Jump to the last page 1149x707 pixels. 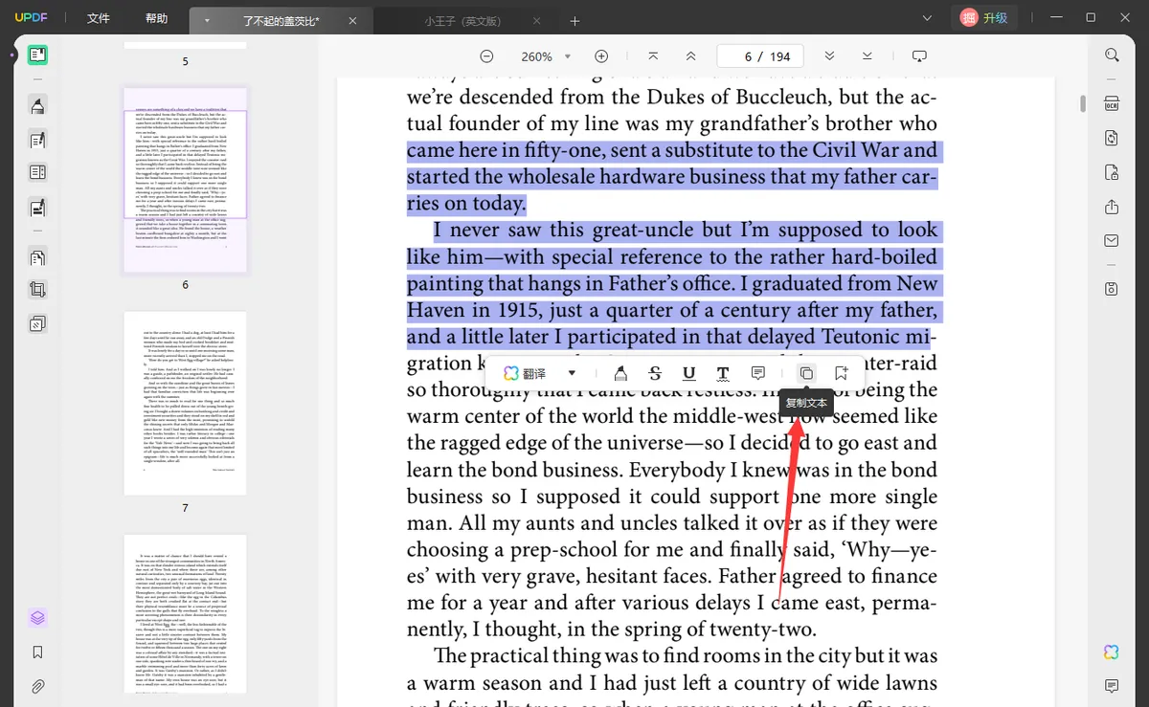(867, 56)
